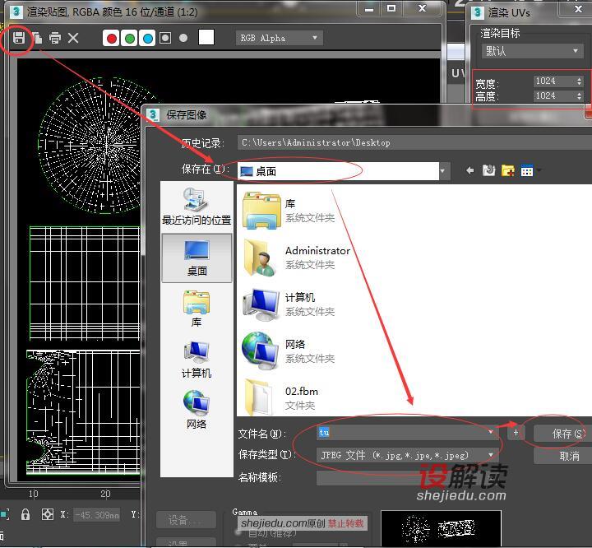Open the 保存类型 JPEG file type dropdown
The height and width of the screenshot is (548, 592).
tap(407, 455)
